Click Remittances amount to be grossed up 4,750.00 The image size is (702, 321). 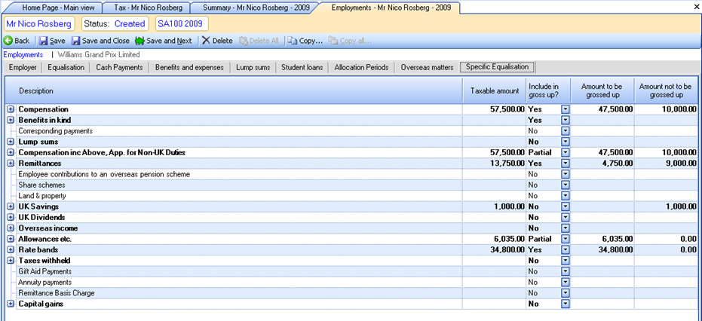[618, 164]
